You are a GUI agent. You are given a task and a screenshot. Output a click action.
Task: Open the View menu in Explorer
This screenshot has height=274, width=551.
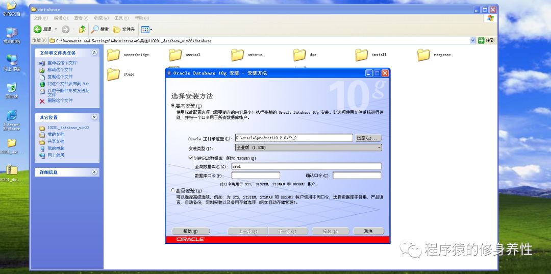pyautogui.click(x=81, y=18)
